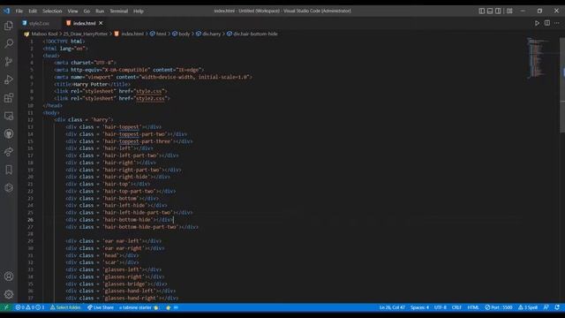Open the Remote Explorer view
This screenshot has height=318, width=565.
(x=9, y=116)
